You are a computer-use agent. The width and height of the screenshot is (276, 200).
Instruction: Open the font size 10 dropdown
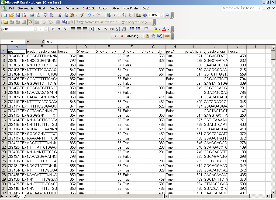46,29
